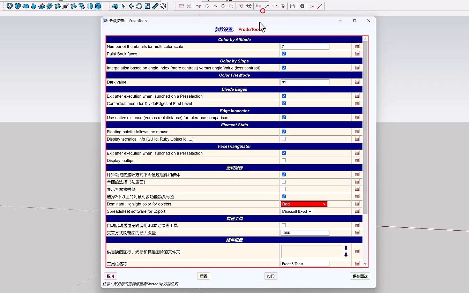Enable Display tooltips checkbox
469x293 pixels.
tap(284, 160)
